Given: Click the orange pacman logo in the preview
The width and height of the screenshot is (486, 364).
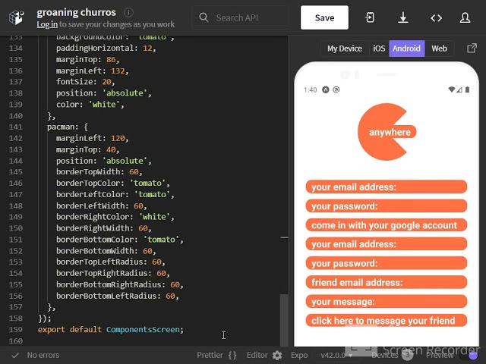Looking at the screenshot, I should tap(386, 132).
